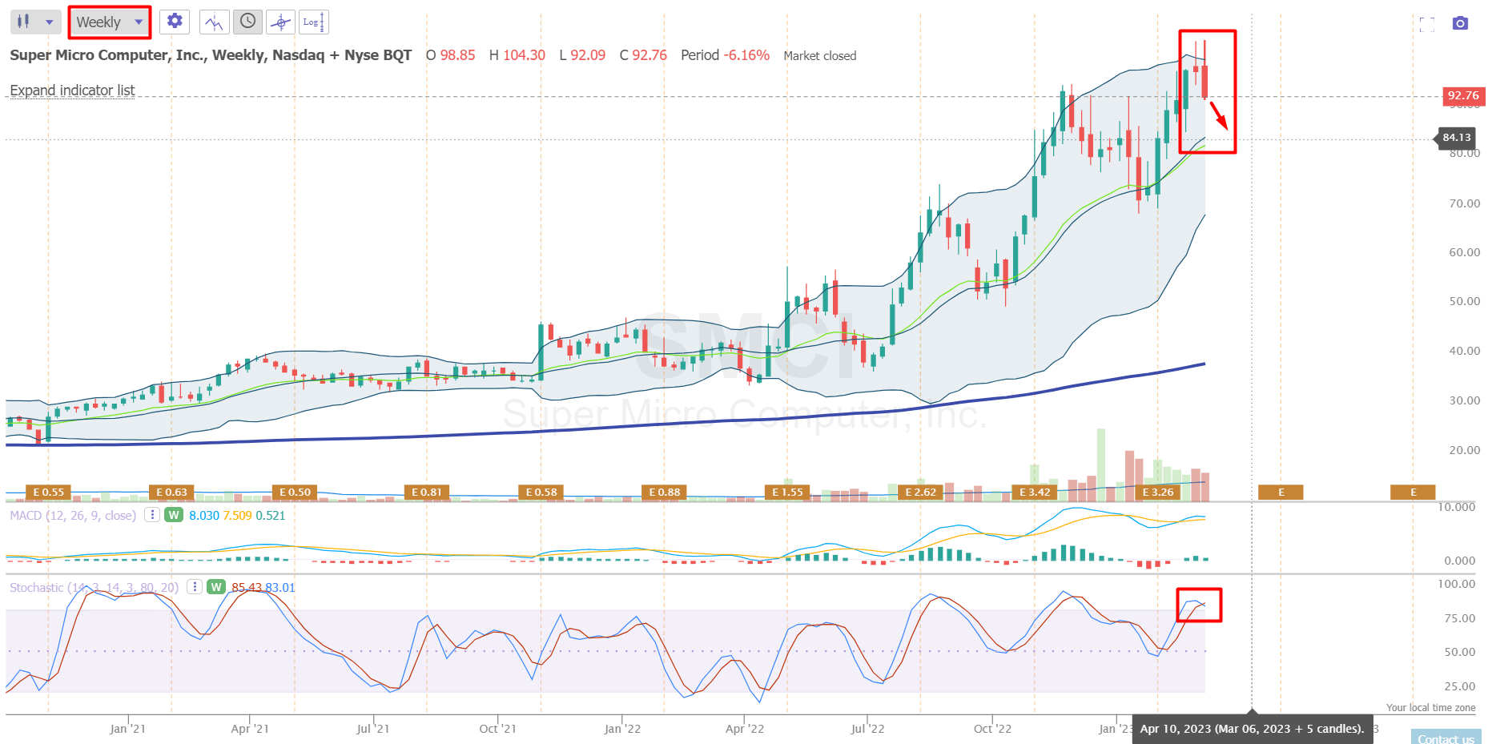Image resolution: width=1488 pixels, height=744 pixels.
Task: Select the crosshair compare tool icon
Action: 280,22
